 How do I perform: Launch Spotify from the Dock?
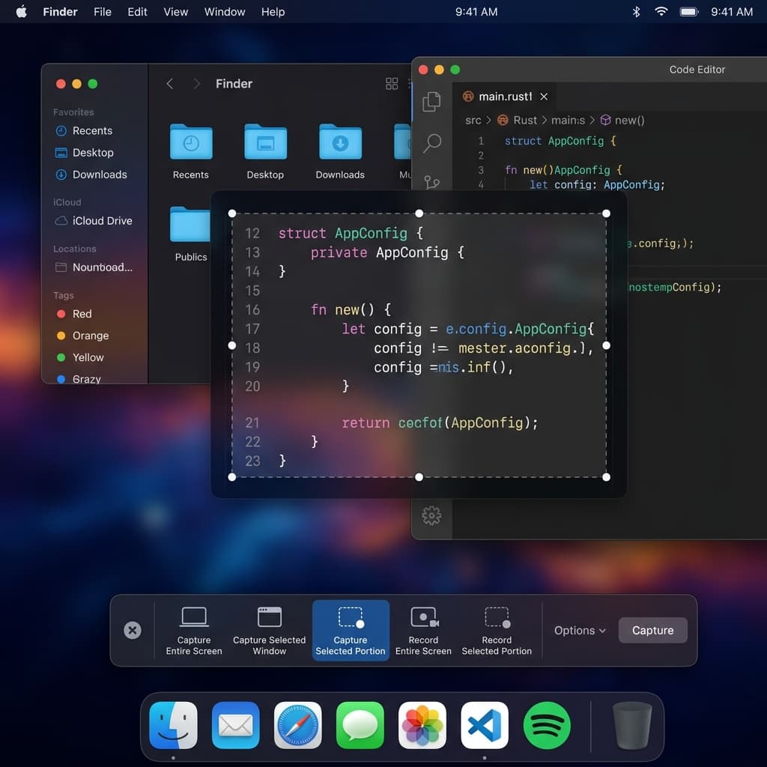pyautogui.click(x=547, y=725)
